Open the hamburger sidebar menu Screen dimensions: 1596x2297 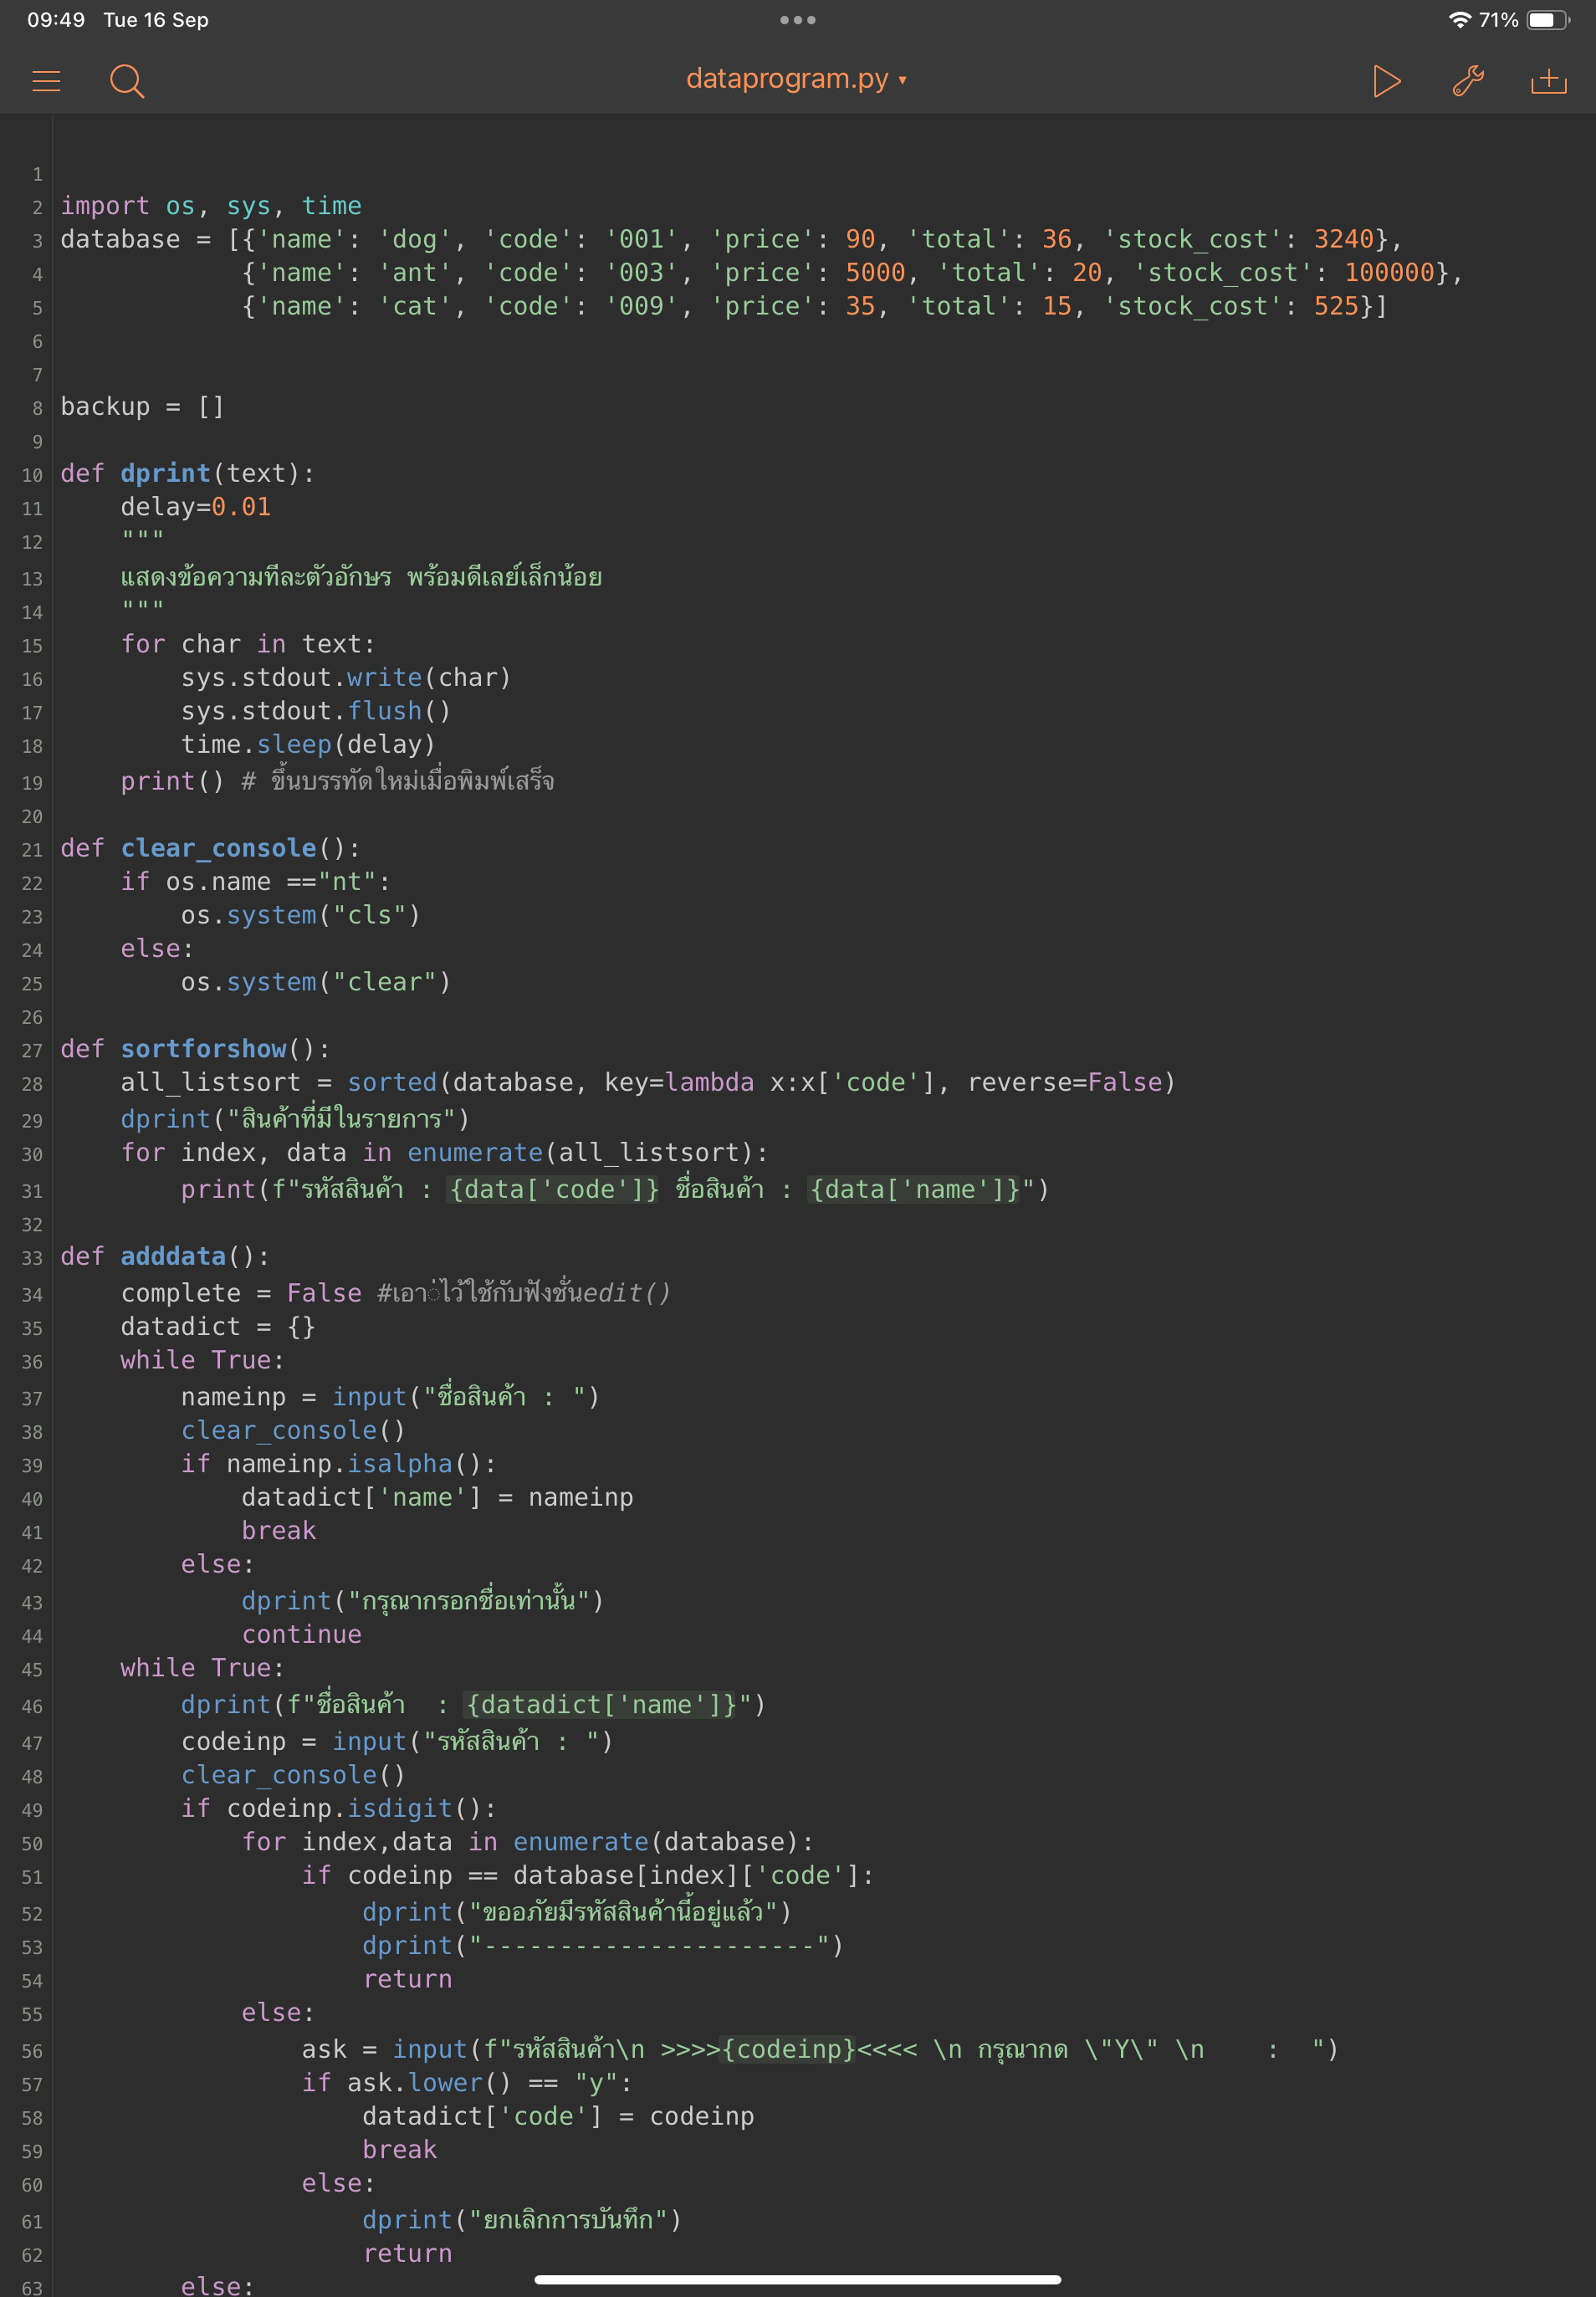point(46,80)
